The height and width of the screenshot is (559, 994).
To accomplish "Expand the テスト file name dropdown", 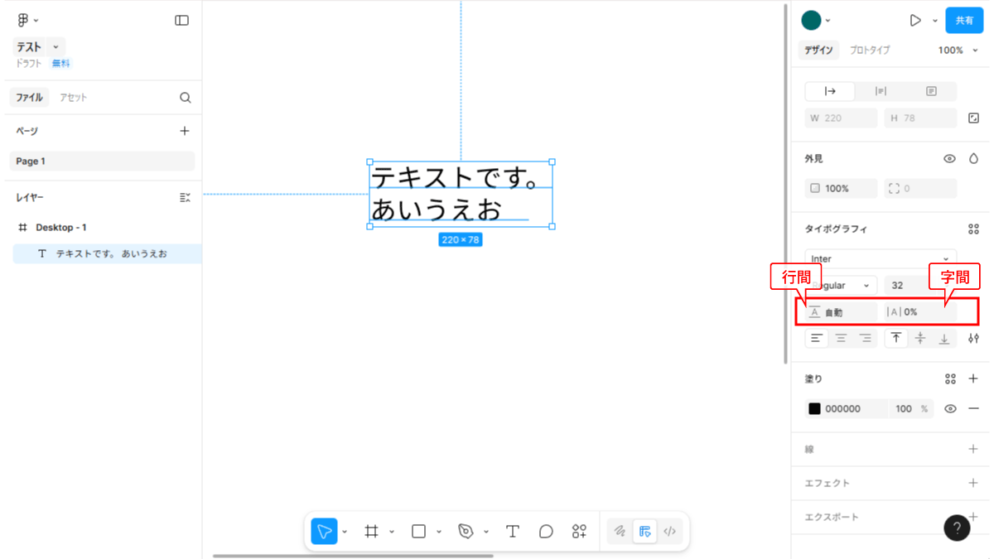I will 55,47.
